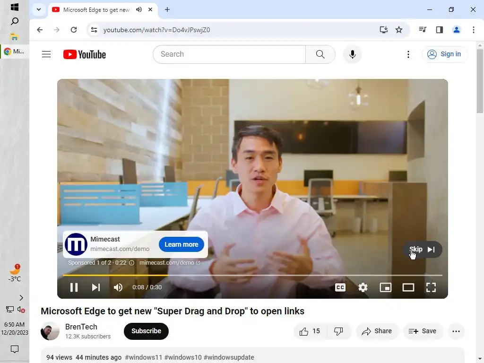
Task: Bookmark this page with the star icon
Action: click(x=399, y=30)
